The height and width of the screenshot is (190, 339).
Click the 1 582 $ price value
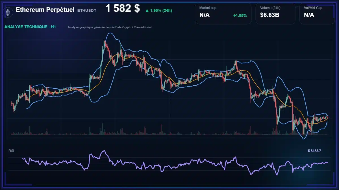point(123,8)
